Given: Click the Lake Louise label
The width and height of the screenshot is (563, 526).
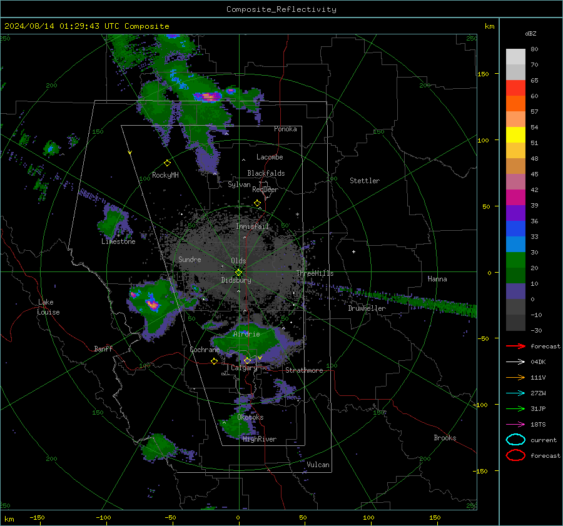Looking at the screenshot, I should point(49,307).
